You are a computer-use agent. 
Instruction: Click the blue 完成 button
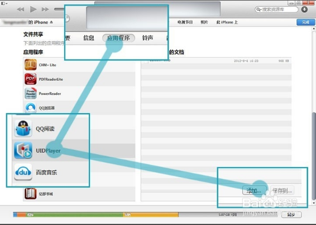click(305, 22)
